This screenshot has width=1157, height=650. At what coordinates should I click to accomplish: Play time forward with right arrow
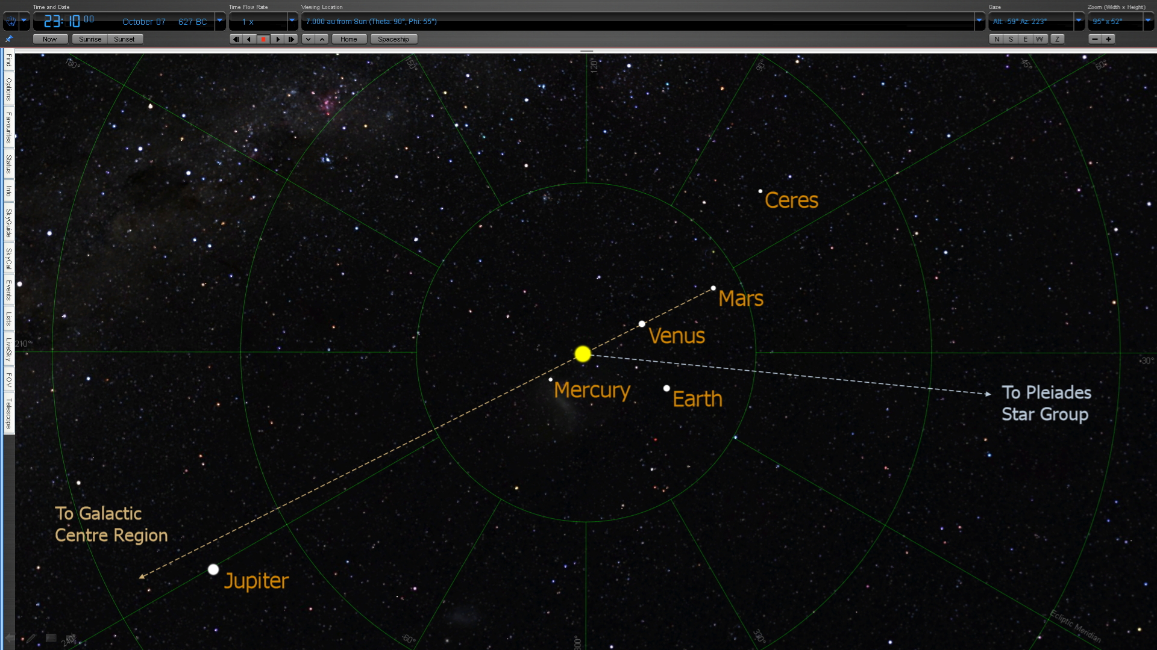pos(277,39)
